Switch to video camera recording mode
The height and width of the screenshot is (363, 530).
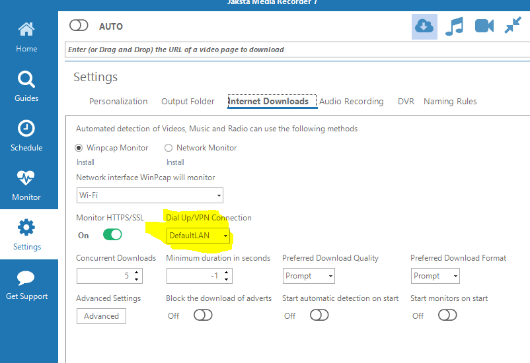[x=484, y=26]
